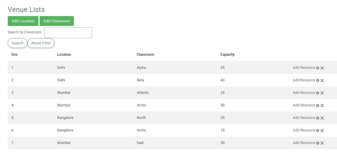Add Resource to Alpha classroom
Viewport: 337px width, 158px height.
pos(304,68)
